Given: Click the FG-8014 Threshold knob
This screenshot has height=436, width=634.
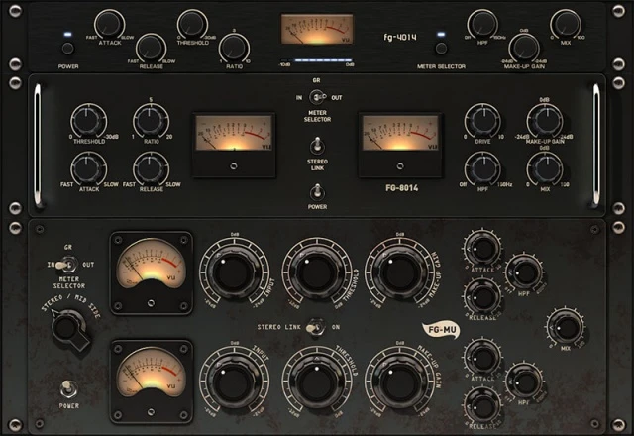Looking at the screenshot, I should coord(88,121).
